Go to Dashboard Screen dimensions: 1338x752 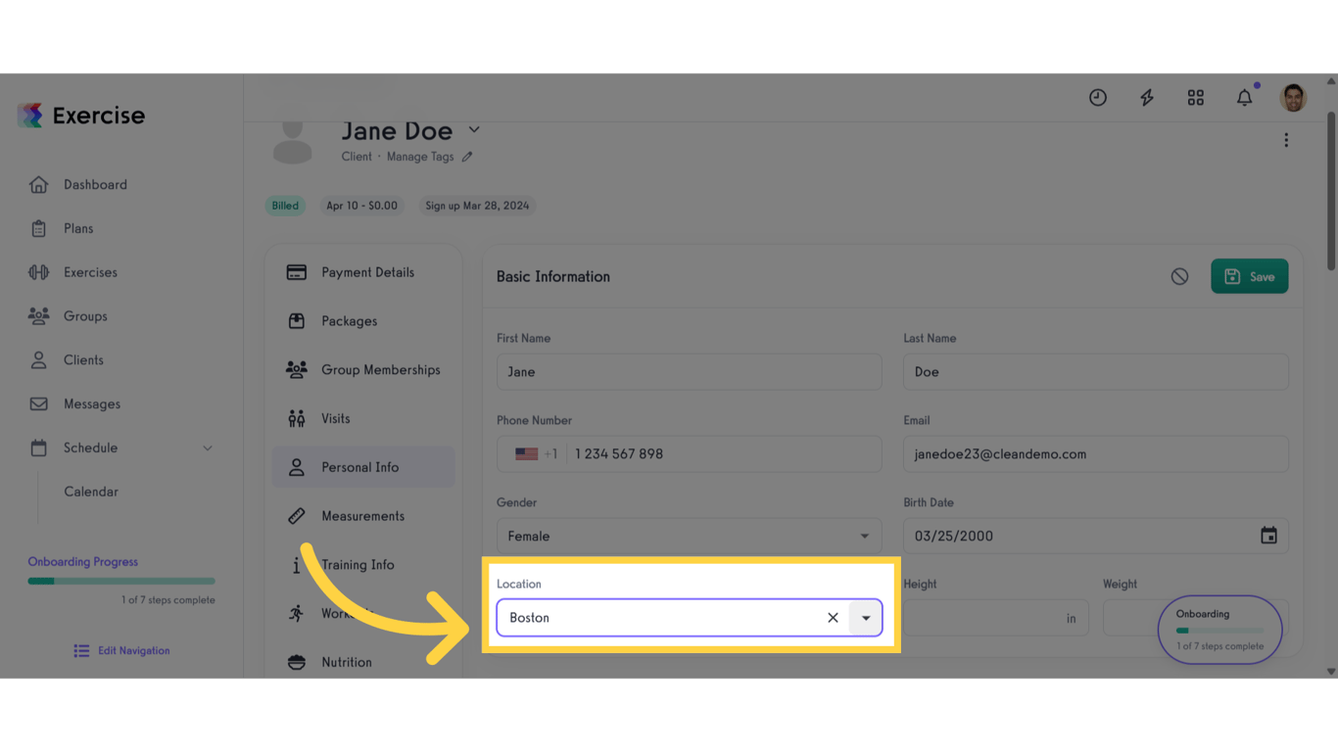pos(95,184)
